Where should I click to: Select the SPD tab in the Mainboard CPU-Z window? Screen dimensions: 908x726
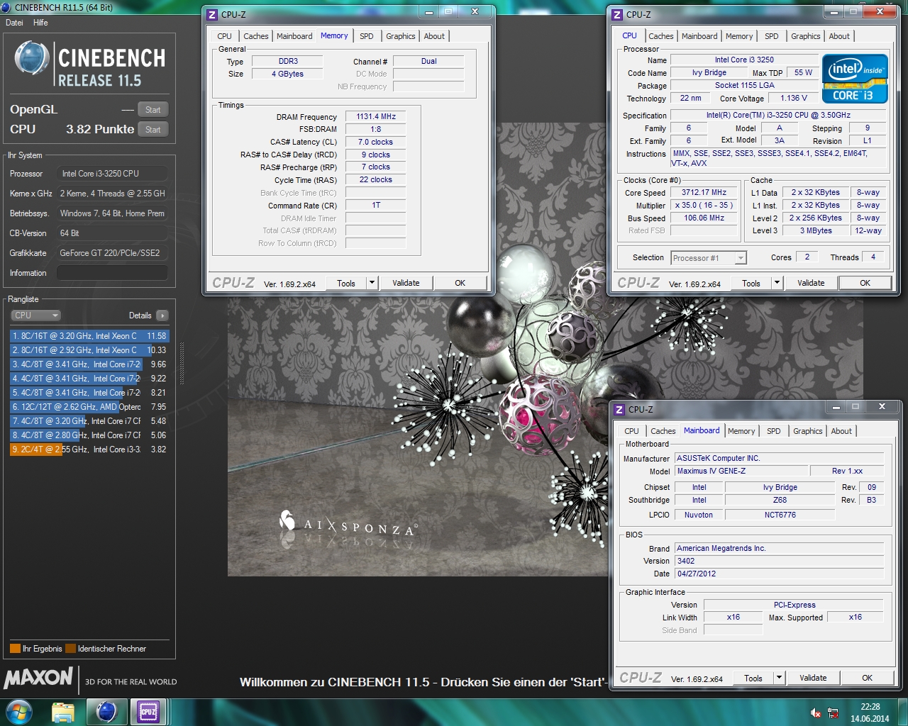click(x=774, y=431)
